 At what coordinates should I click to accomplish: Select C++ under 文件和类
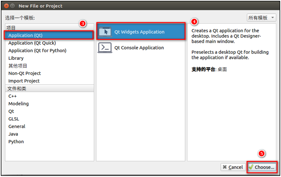50,96
